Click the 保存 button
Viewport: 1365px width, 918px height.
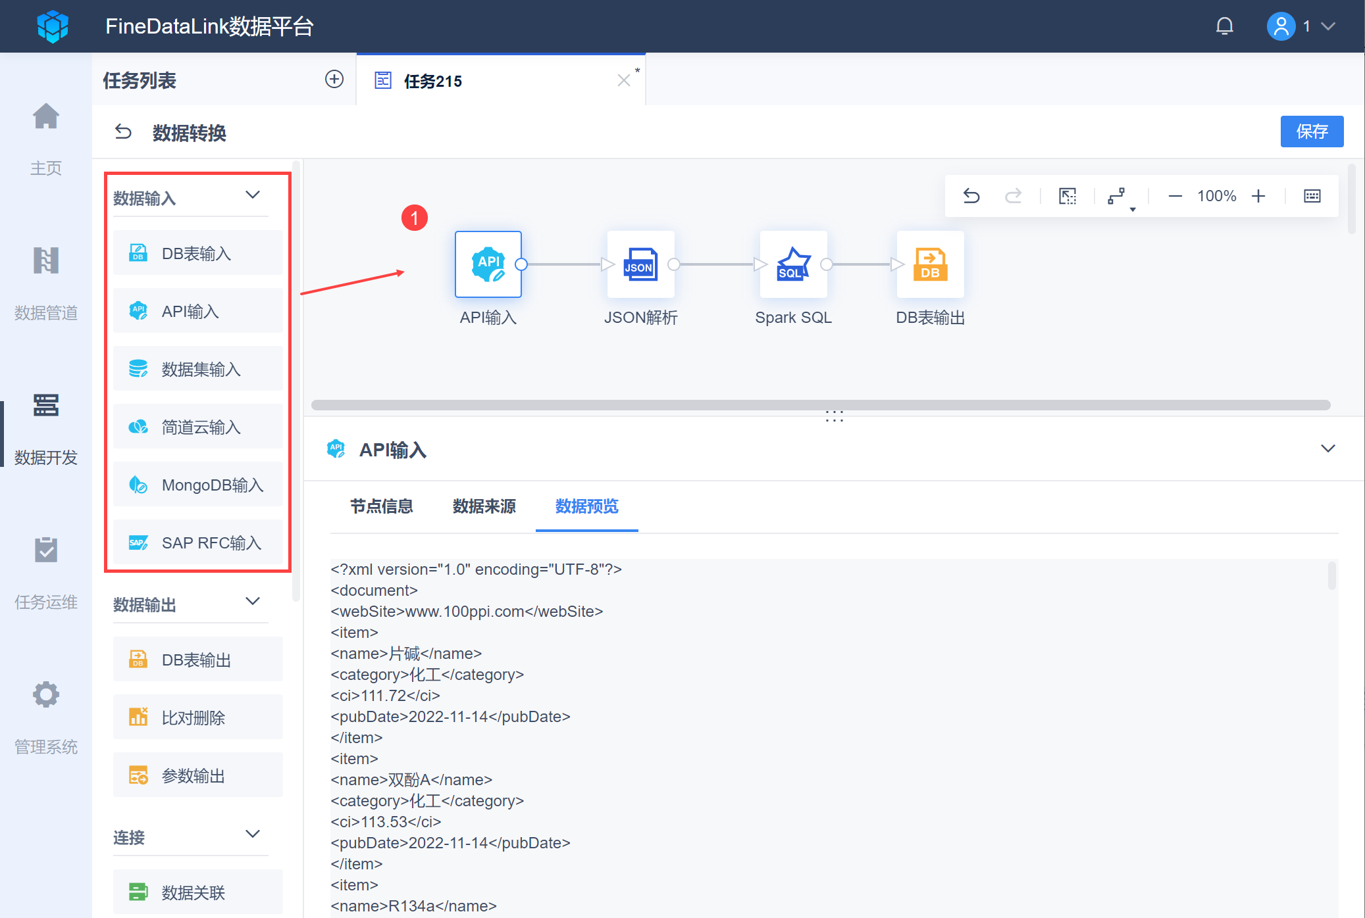[1311, 132]
